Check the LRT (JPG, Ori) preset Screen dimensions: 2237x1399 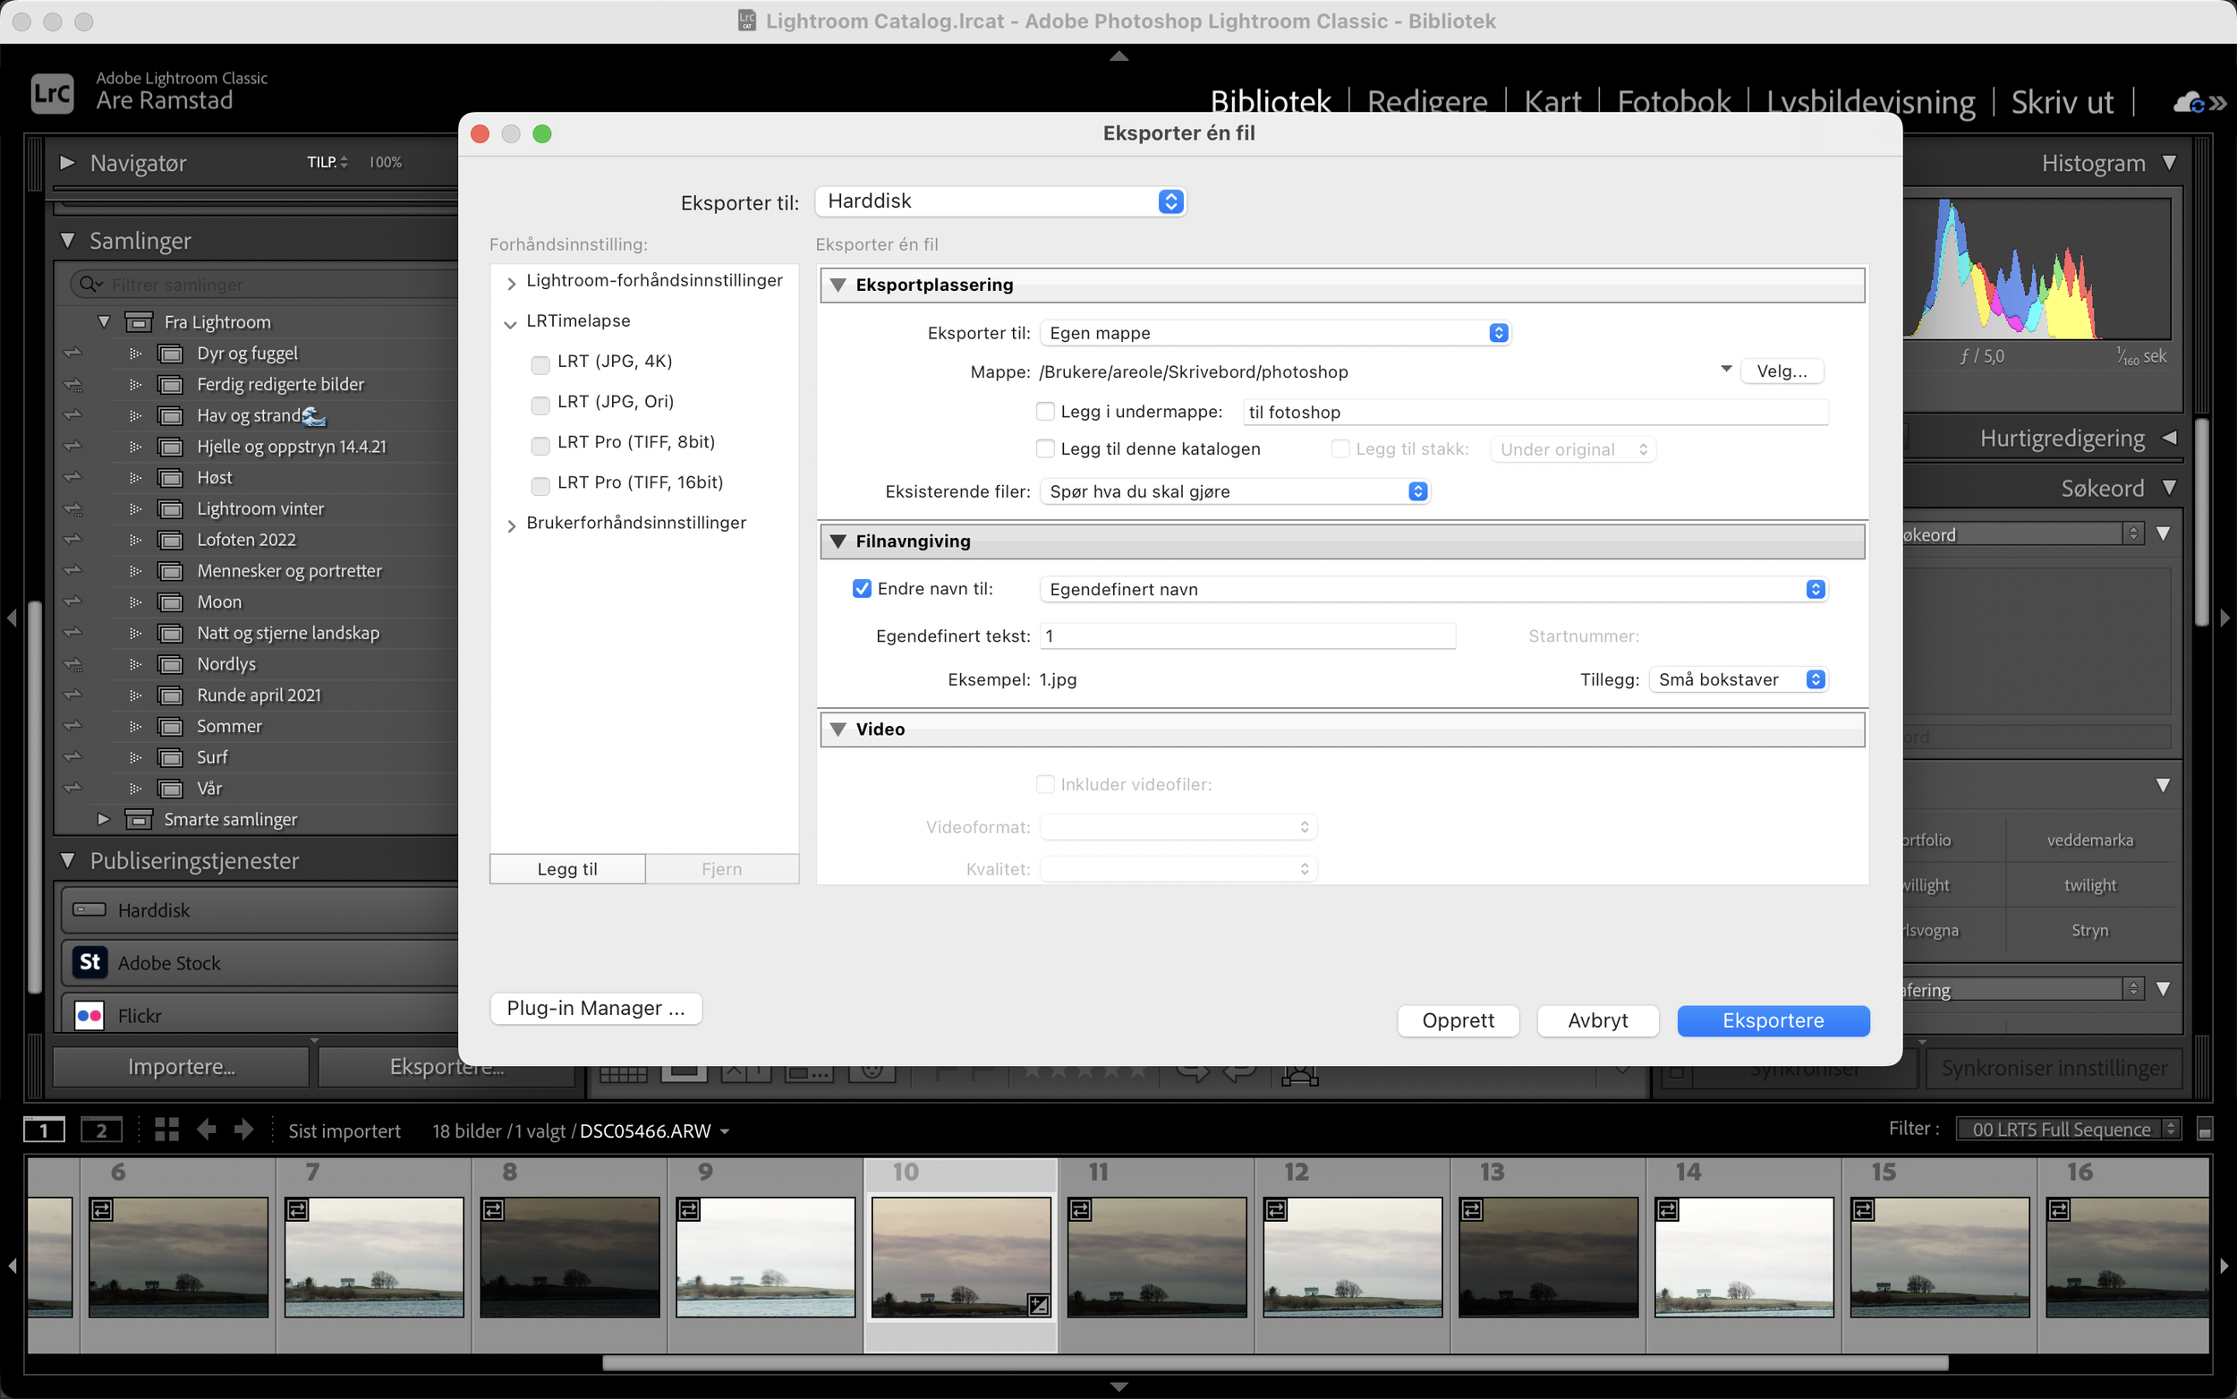tap(540, 405)
